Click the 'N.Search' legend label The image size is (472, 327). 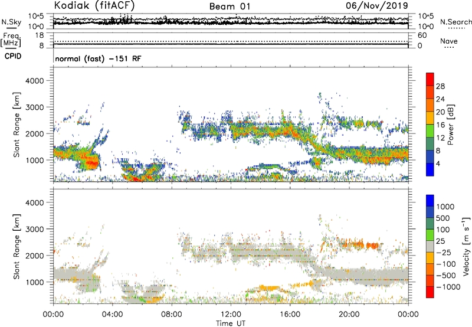click(x=455, y=22)
